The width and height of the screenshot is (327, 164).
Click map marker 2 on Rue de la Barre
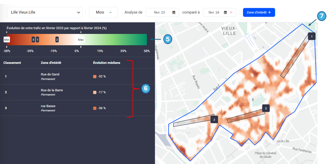214,119
